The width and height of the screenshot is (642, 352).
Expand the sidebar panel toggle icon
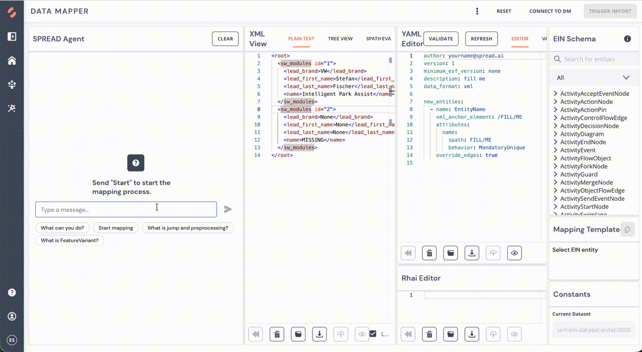(12, 37)
